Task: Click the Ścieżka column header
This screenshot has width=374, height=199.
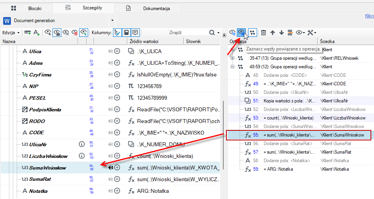Action: pyautogui.click(x=346, y=42)
